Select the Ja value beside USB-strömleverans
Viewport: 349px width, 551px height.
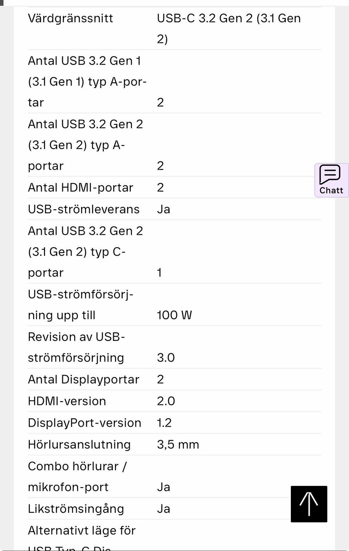(x=164, y=209)
